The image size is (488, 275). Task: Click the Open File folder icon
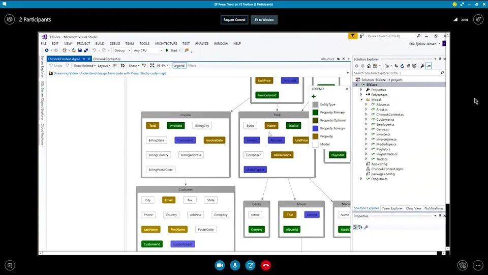pos(74,50)
